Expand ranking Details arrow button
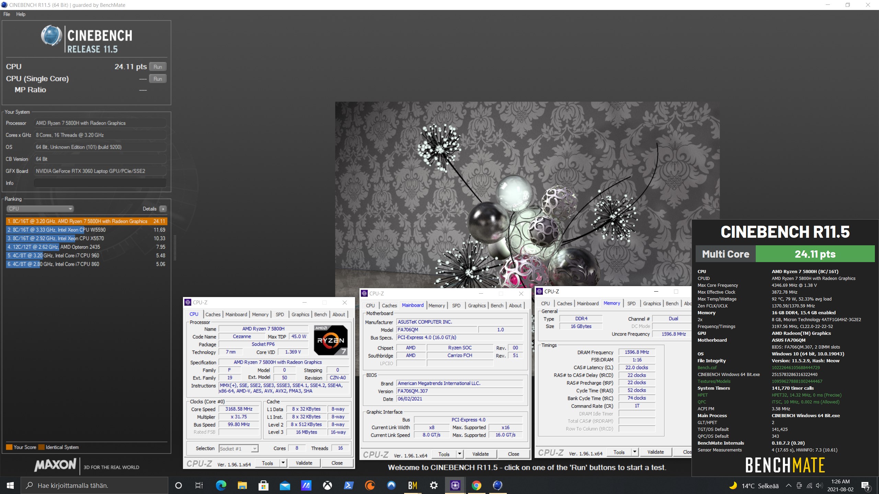 (x=163, y=209)
